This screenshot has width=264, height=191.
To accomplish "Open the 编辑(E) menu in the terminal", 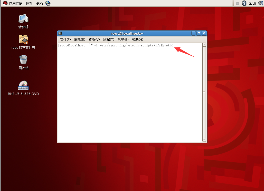I will pyautogui.click(x=80, y=39).
